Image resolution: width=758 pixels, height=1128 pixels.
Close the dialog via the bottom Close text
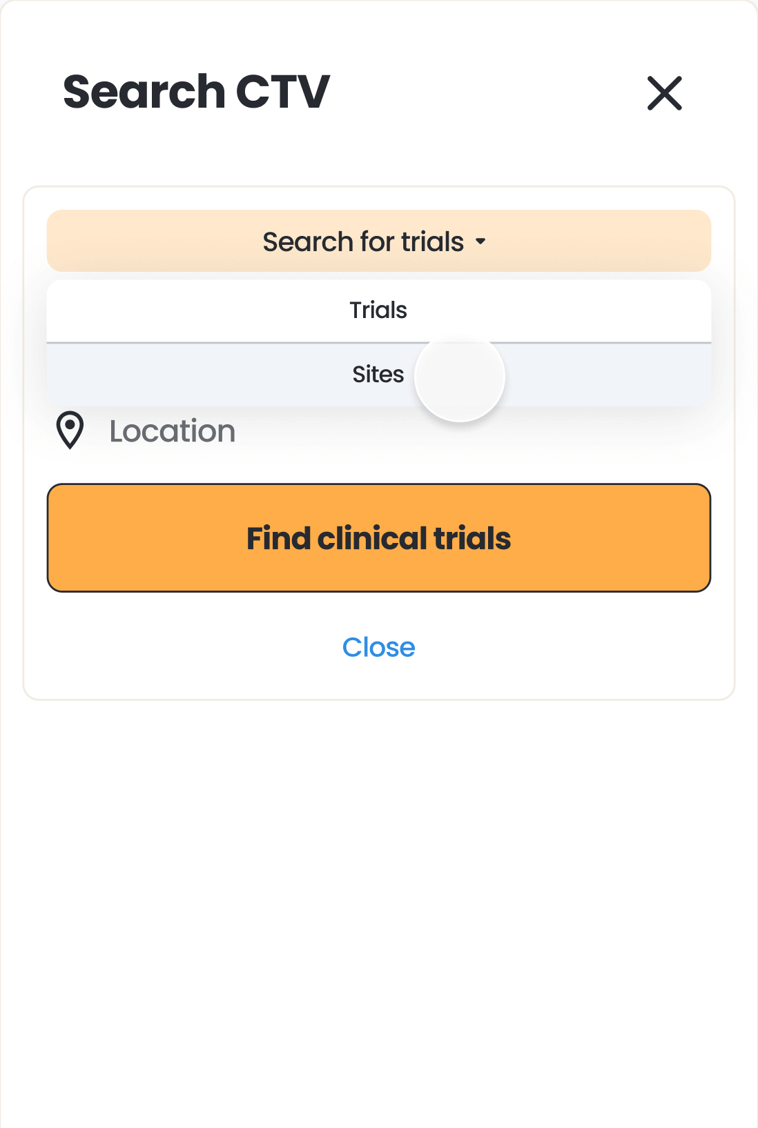[x=378, y=647]
